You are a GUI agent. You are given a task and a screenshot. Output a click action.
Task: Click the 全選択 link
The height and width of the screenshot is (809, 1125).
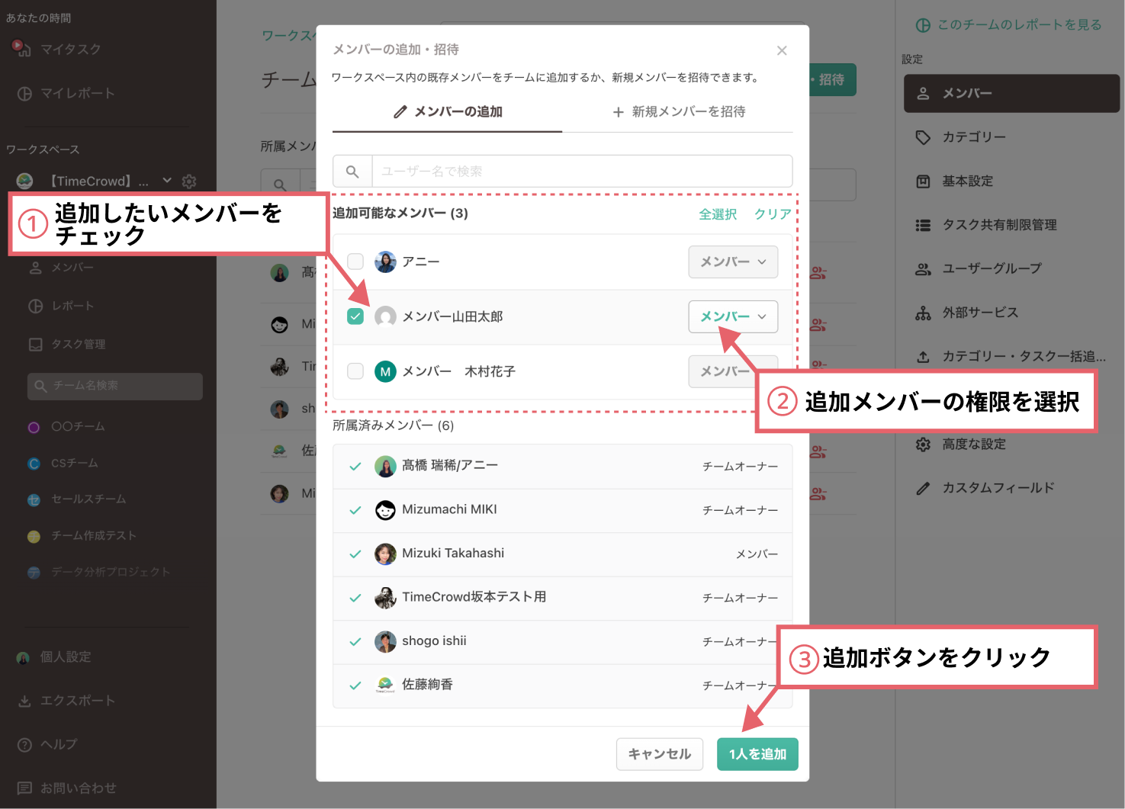pos(717,214)
